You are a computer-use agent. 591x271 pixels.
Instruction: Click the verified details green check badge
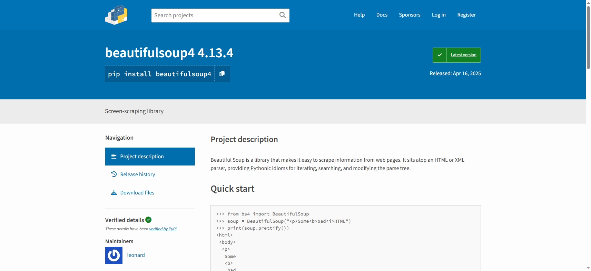(x=149, y=220)
